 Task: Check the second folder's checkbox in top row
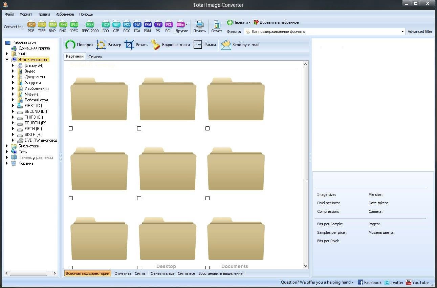(139, 128)
